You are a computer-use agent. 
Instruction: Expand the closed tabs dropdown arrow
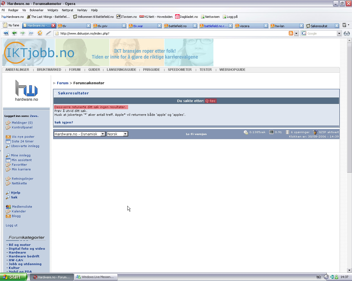click(348, 25)
